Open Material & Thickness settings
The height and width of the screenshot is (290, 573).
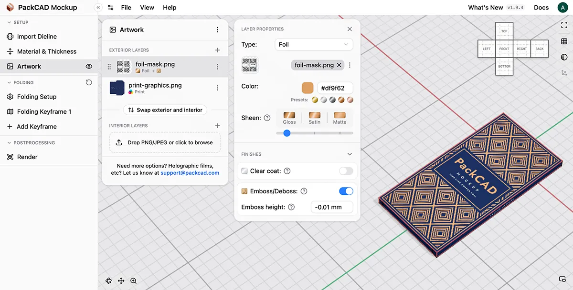tap(47, 51)
